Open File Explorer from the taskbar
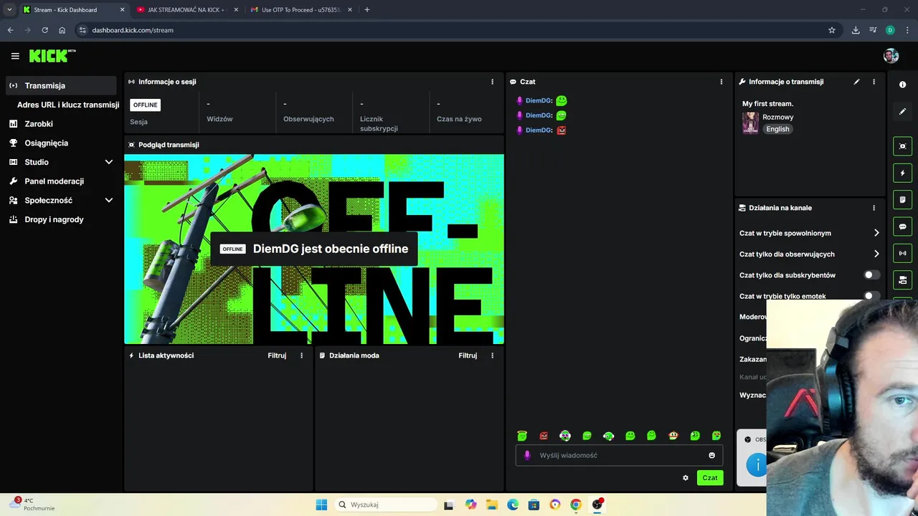The height and width of the screenshot is (516, 918). [x=491, y=505]
